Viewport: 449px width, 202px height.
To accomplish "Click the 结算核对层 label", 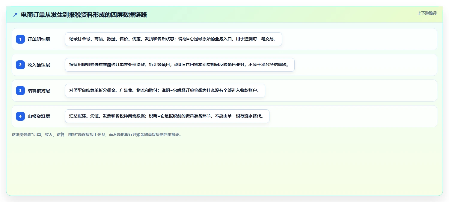I will pyautogui.click(x=39, y=91).
